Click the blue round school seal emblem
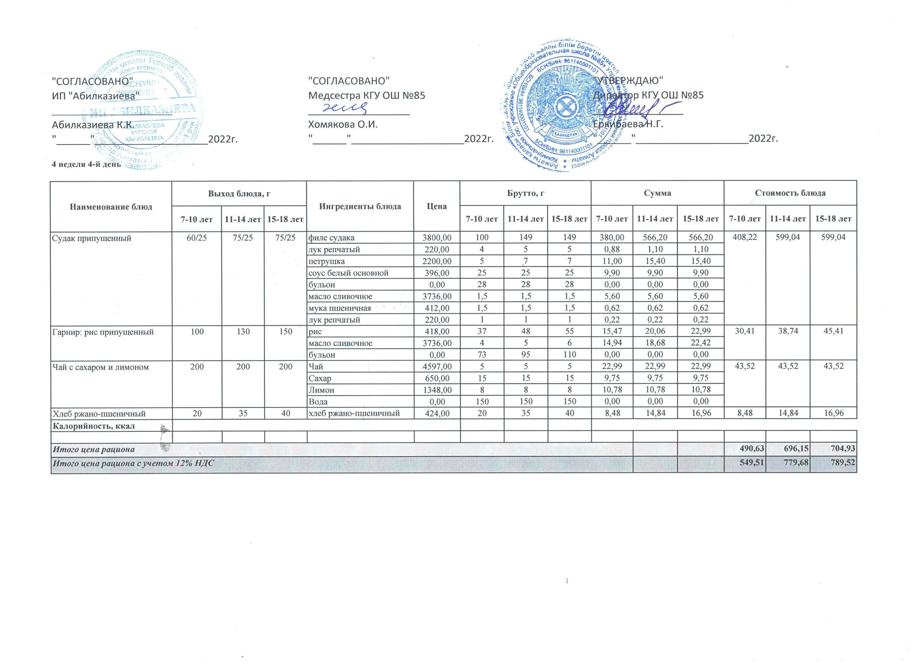The height and width of the screenshot is (665, 916). pos(564,107)
